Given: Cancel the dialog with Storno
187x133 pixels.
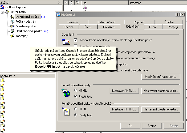Looking at the screenshot, I should point(152,126).
